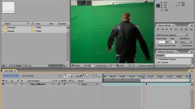195x109 pixels.
Task: Open the composition mini-flowchart in timeline
Action: 60,76
